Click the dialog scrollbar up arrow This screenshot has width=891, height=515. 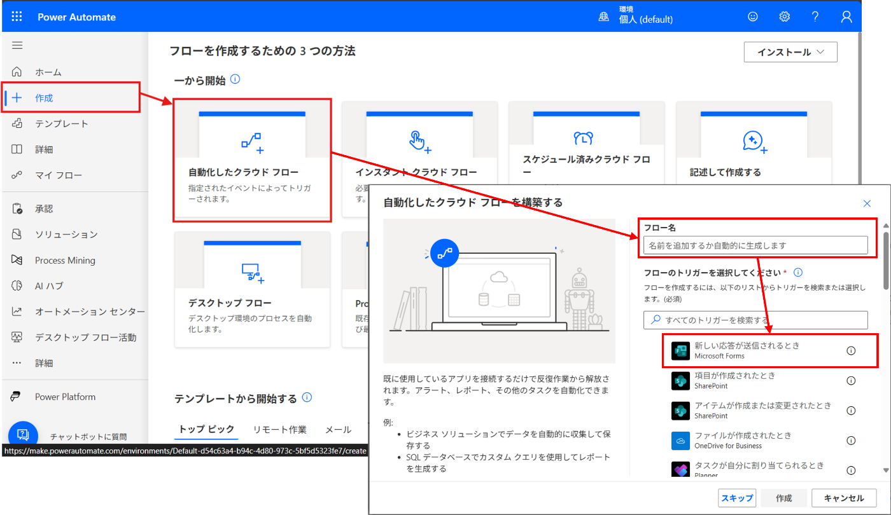point(886,225)
